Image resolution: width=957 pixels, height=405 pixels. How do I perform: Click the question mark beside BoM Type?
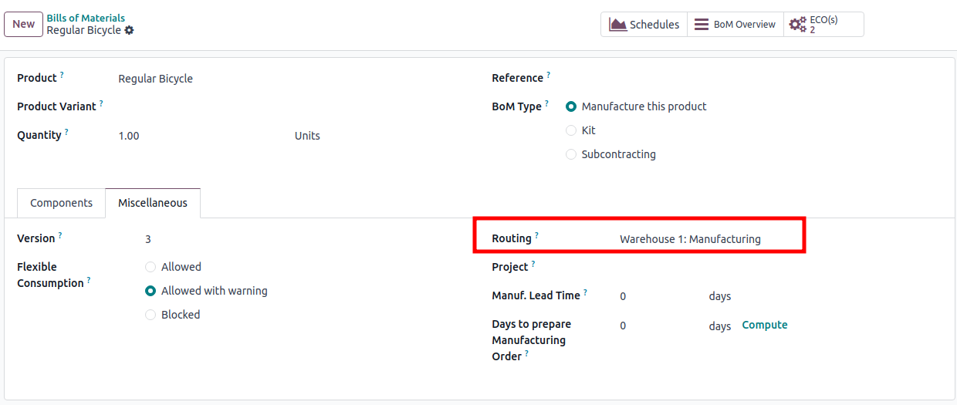point(547,103)
